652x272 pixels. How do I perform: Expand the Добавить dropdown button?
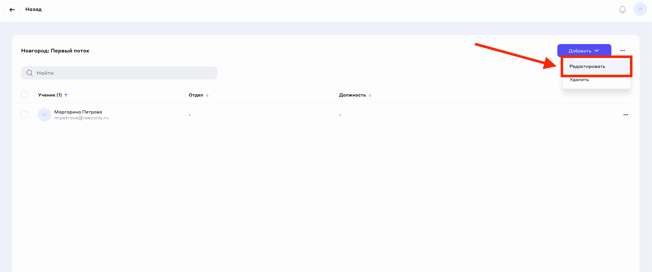(x=584, y=51)
